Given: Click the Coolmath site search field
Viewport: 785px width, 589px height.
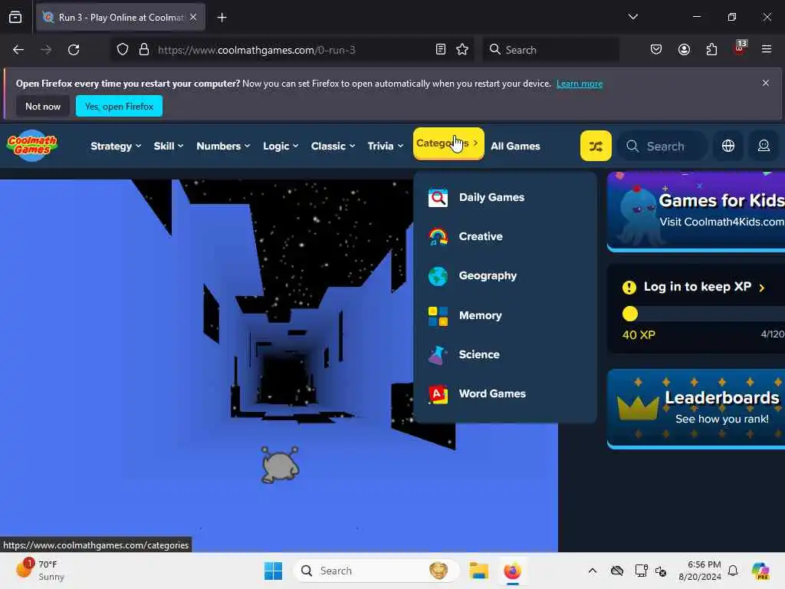Looking at the screenshot, I should tap(662, 146).
